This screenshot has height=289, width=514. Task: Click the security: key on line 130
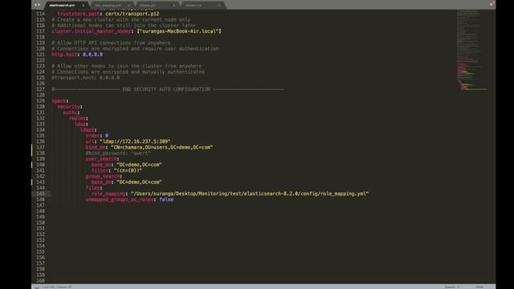point(70,107)
